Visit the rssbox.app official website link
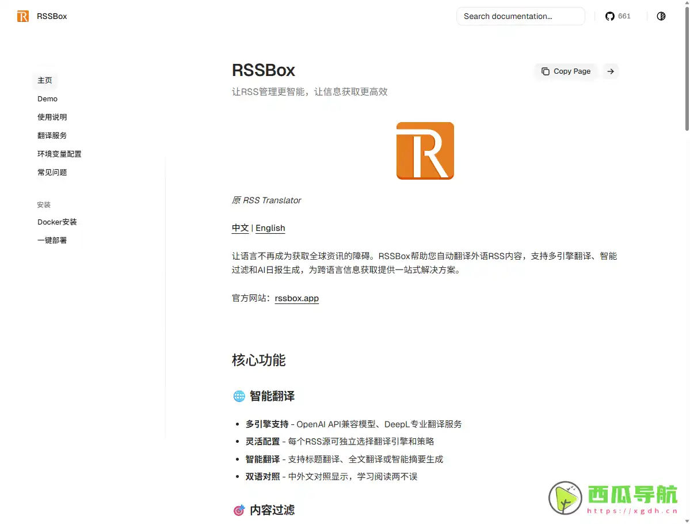Viewport: 690px width, 524px height. coord(296,298)
